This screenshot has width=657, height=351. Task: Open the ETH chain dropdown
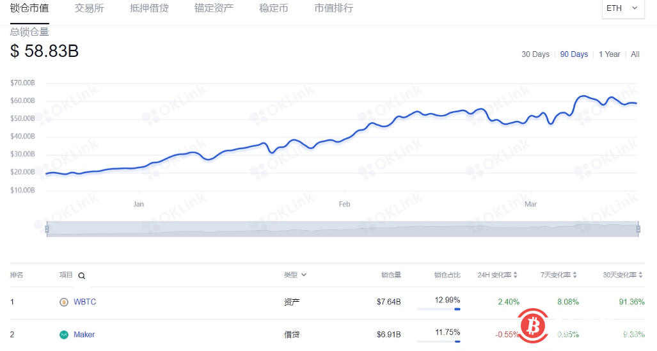(623, 8)
